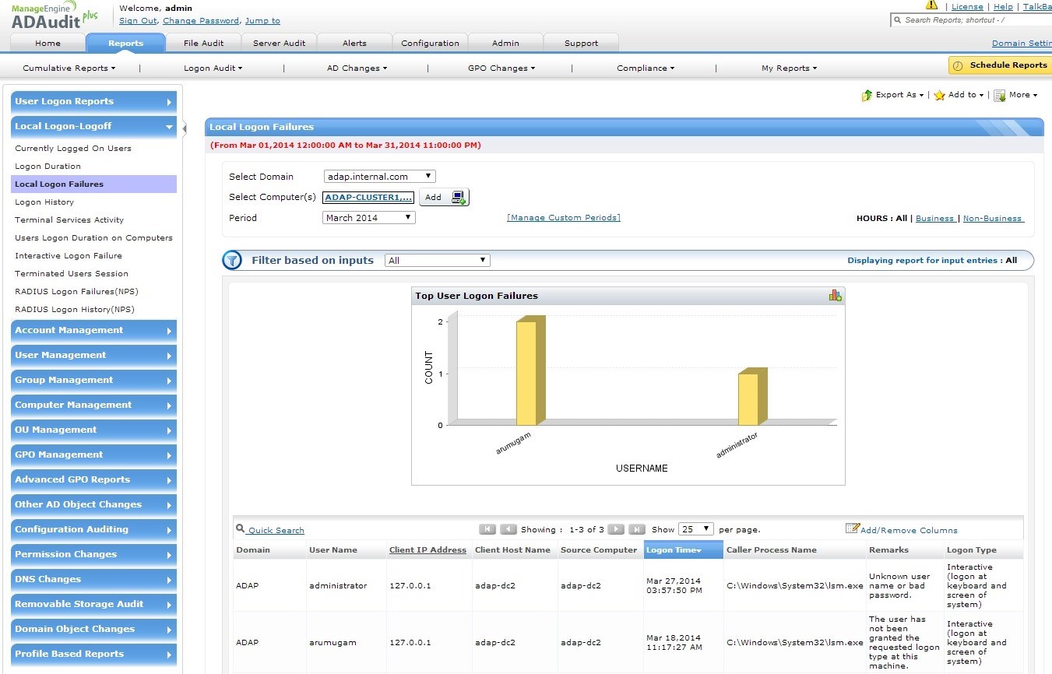Click the Export As icon
The image size is (1052, 674).
(x=867, y=95)
